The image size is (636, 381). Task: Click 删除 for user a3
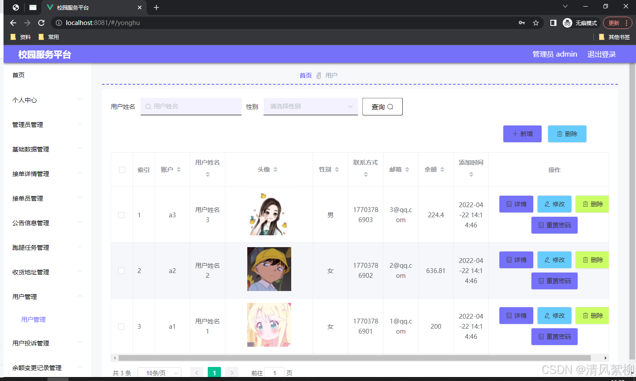point(592,204)
